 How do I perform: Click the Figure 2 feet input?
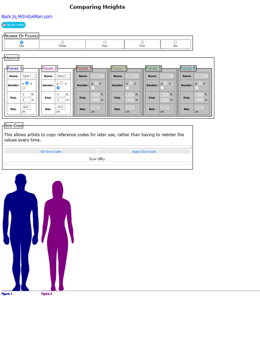(61, 95)
